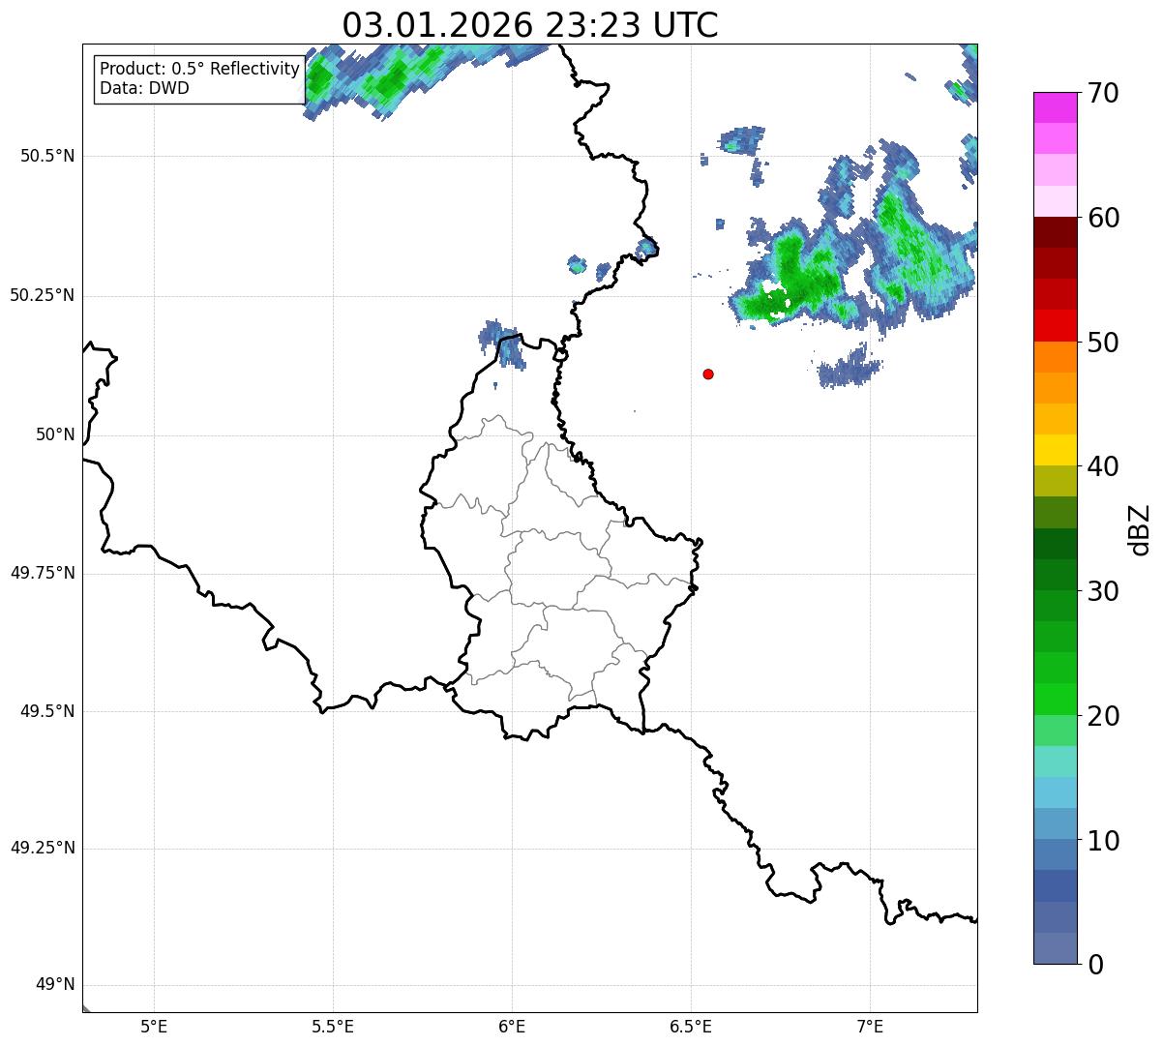1163x1046 pixels.
Task: Click the red station marker dot
Action: [708, 374]
